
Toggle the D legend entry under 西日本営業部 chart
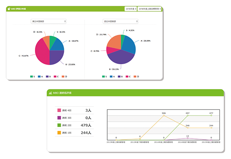point(136,77)
